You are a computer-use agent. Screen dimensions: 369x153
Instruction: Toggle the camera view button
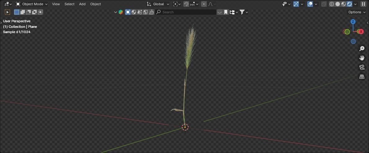362,67
